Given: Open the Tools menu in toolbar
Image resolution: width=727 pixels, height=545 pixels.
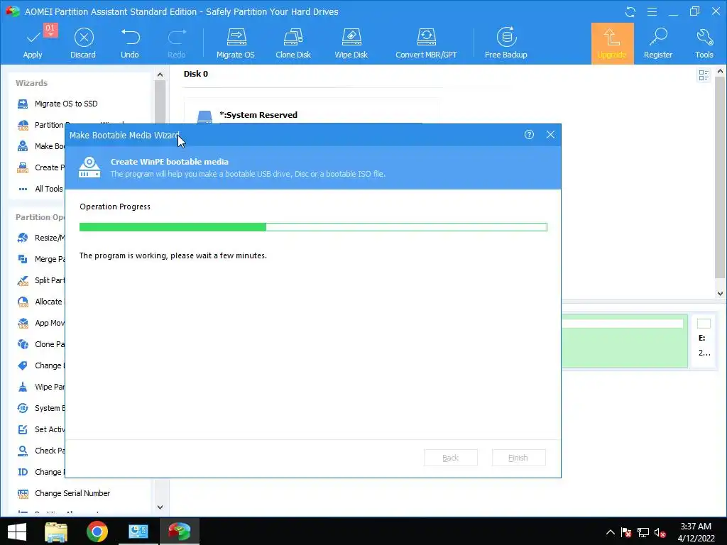Looking at the screenshot, I should point(704,43).
